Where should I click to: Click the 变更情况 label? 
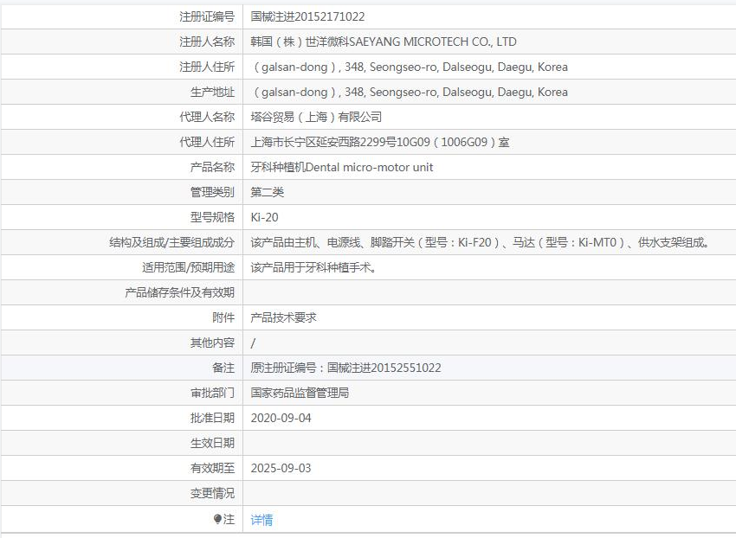click(212, 493)
